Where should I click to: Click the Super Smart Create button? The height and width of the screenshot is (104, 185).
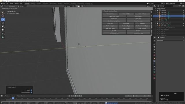point(114,16)
